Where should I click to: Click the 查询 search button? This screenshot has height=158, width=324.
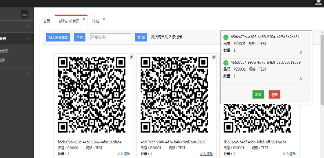(x=141, y=37)
